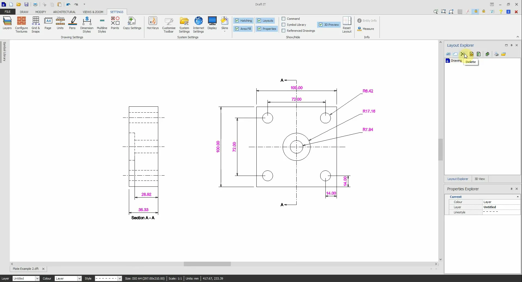Switch to the ARCHITECTURAL tab
Image resolution: width=522 pixels, height=282 pixels.
(x=64, y=12)
